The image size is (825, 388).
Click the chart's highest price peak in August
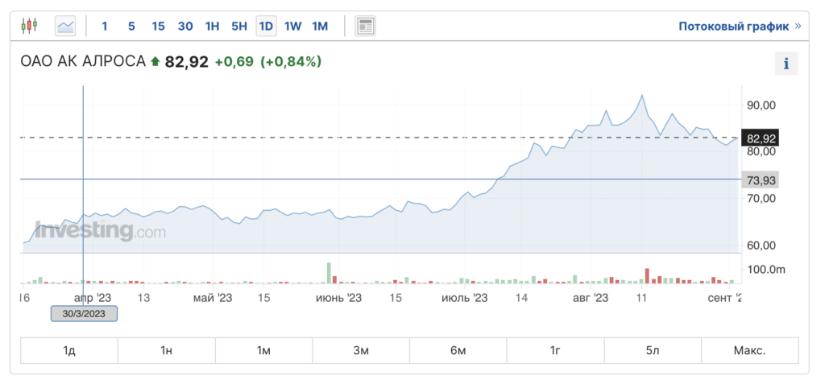tap(642, 96)
